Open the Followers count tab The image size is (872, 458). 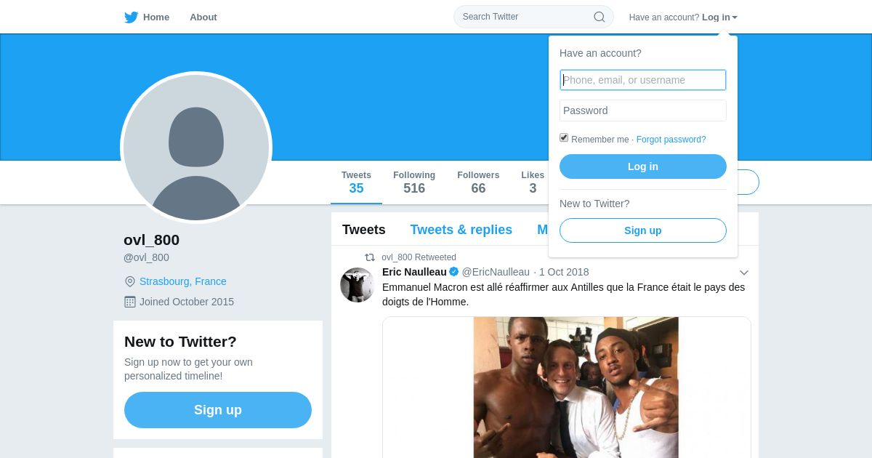point(478,182)
